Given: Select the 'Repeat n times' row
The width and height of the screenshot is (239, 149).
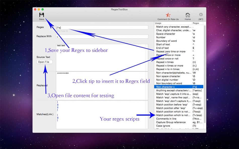Looking at the screenshot, I should pyautogui.click(x=179, y=62).
